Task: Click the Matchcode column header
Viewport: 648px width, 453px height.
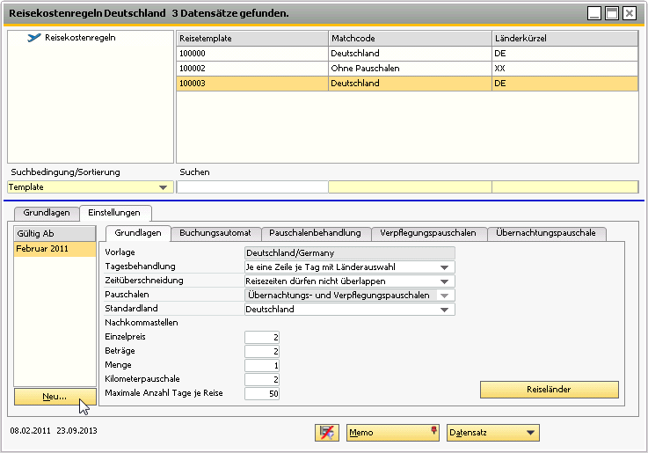Action: (x=409, y=39)
